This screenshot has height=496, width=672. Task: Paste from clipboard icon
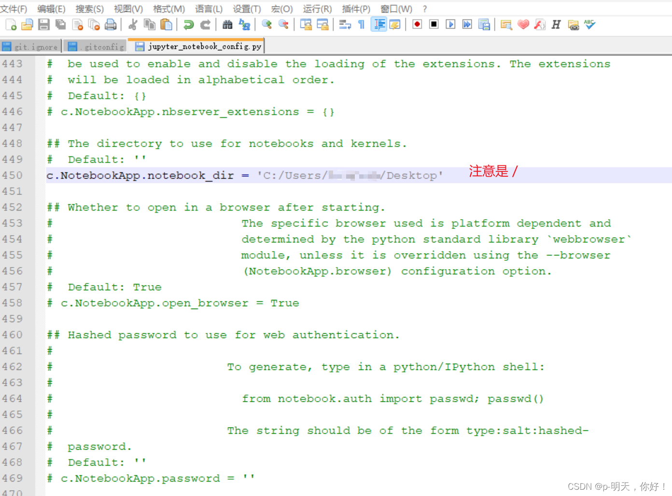(x=166, y=25)
